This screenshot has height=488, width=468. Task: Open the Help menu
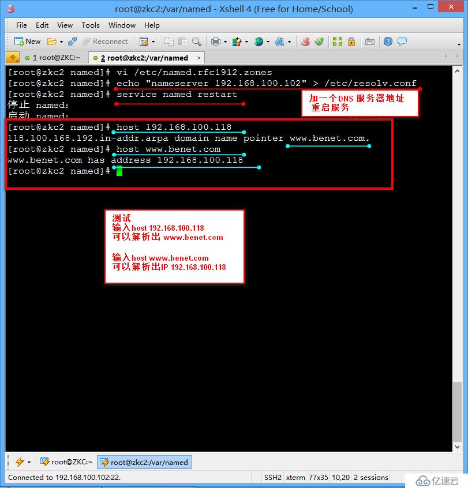[152, 25]
